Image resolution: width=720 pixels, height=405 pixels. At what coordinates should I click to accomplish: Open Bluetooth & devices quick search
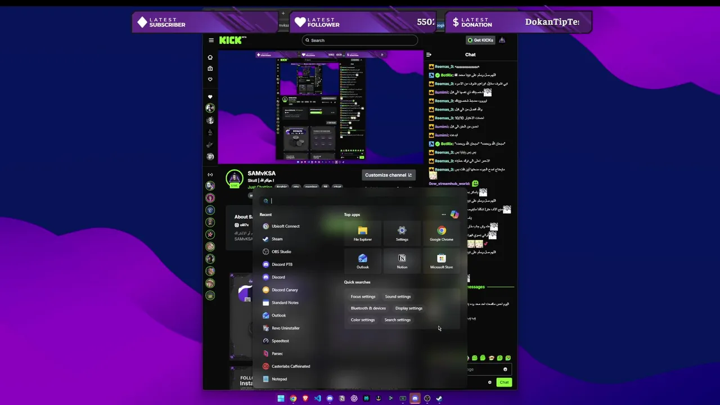[x=368, y=308]
